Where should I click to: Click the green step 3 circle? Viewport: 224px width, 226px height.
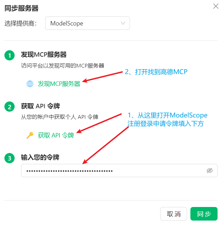pos(10,158)
